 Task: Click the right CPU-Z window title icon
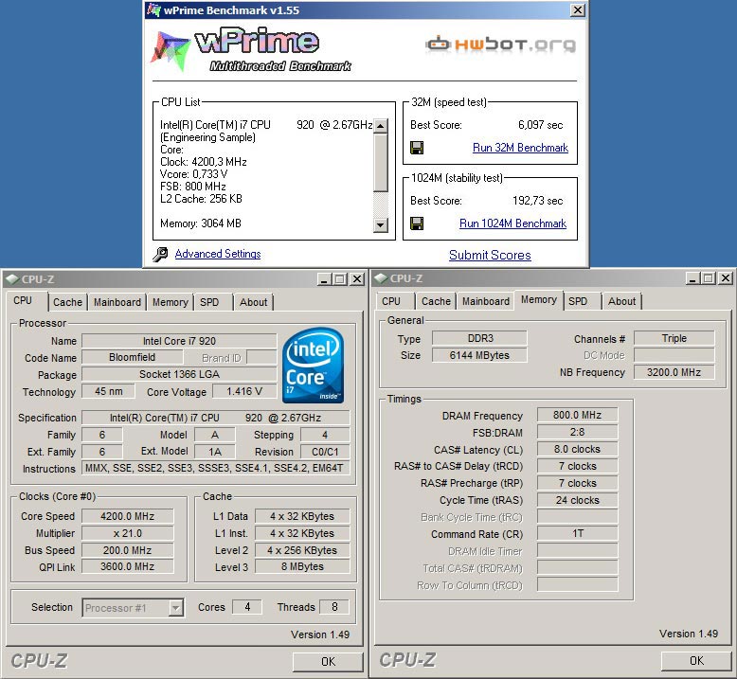click(381, 278)
